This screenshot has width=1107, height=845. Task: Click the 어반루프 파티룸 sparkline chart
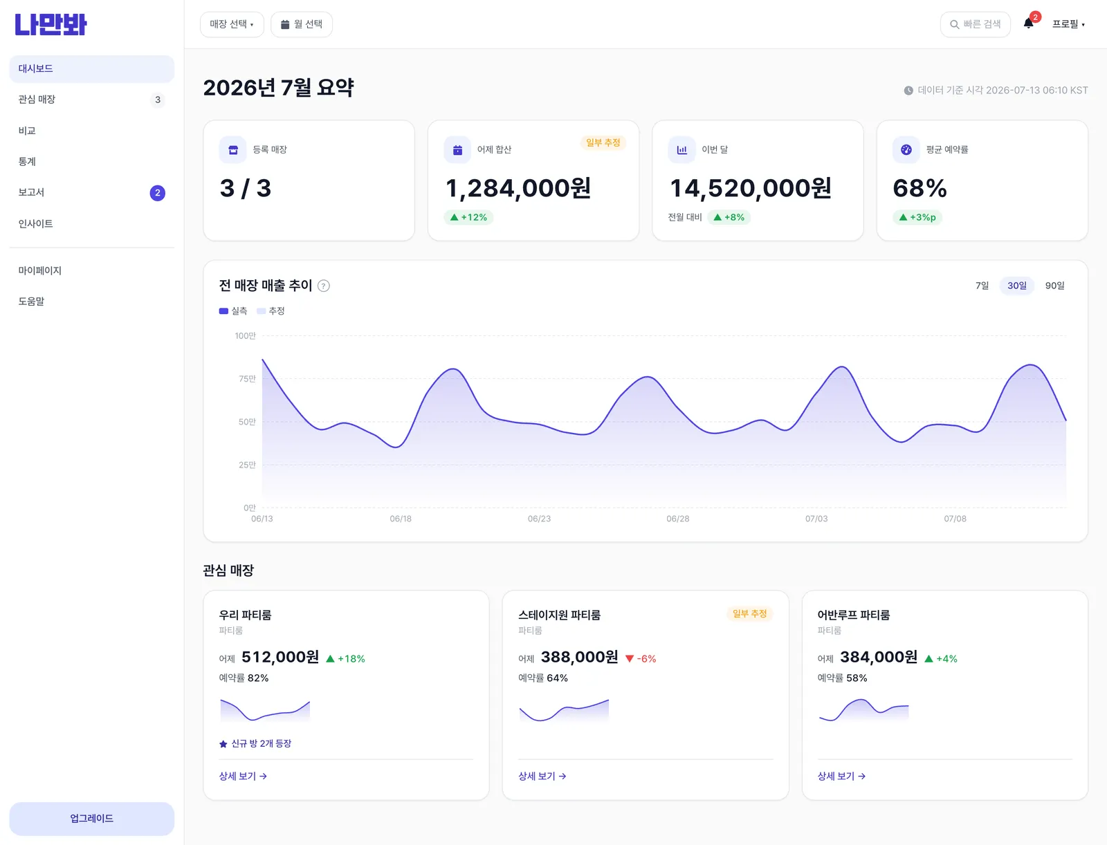863,710
